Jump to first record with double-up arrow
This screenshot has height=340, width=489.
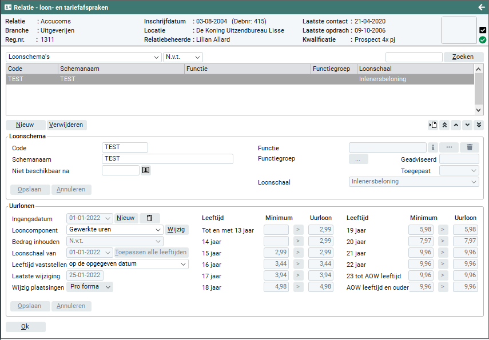(444, 125)
